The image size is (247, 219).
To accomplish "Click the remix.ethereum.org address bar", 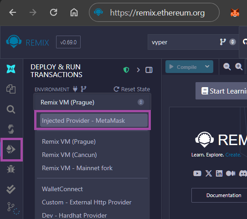I will click(x=154, y=12).
